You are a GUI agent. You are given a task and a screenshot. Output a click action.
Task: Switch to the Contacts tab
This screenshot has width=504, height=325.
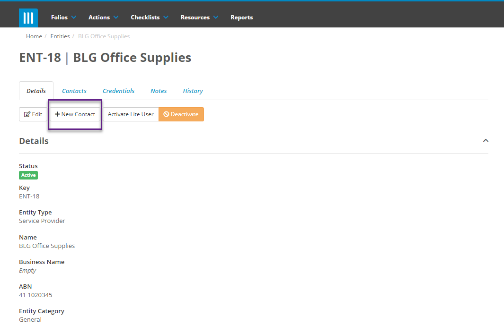(x=74, y=91)
